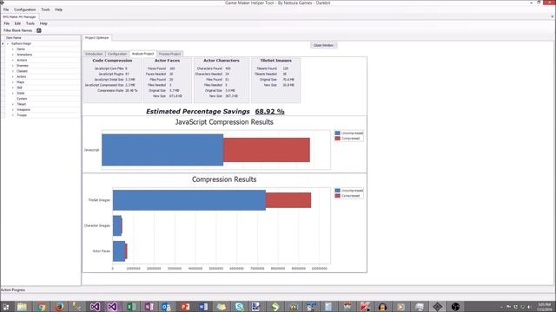Viewport: 556px width, 312px height.
Task: Click Uncompressed legend swatch in Compression Results chart
Action: pyautogui.click(x=337, y=191)
